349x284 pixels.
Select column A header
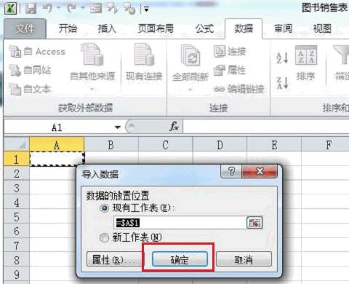click(x=57, y=144)
